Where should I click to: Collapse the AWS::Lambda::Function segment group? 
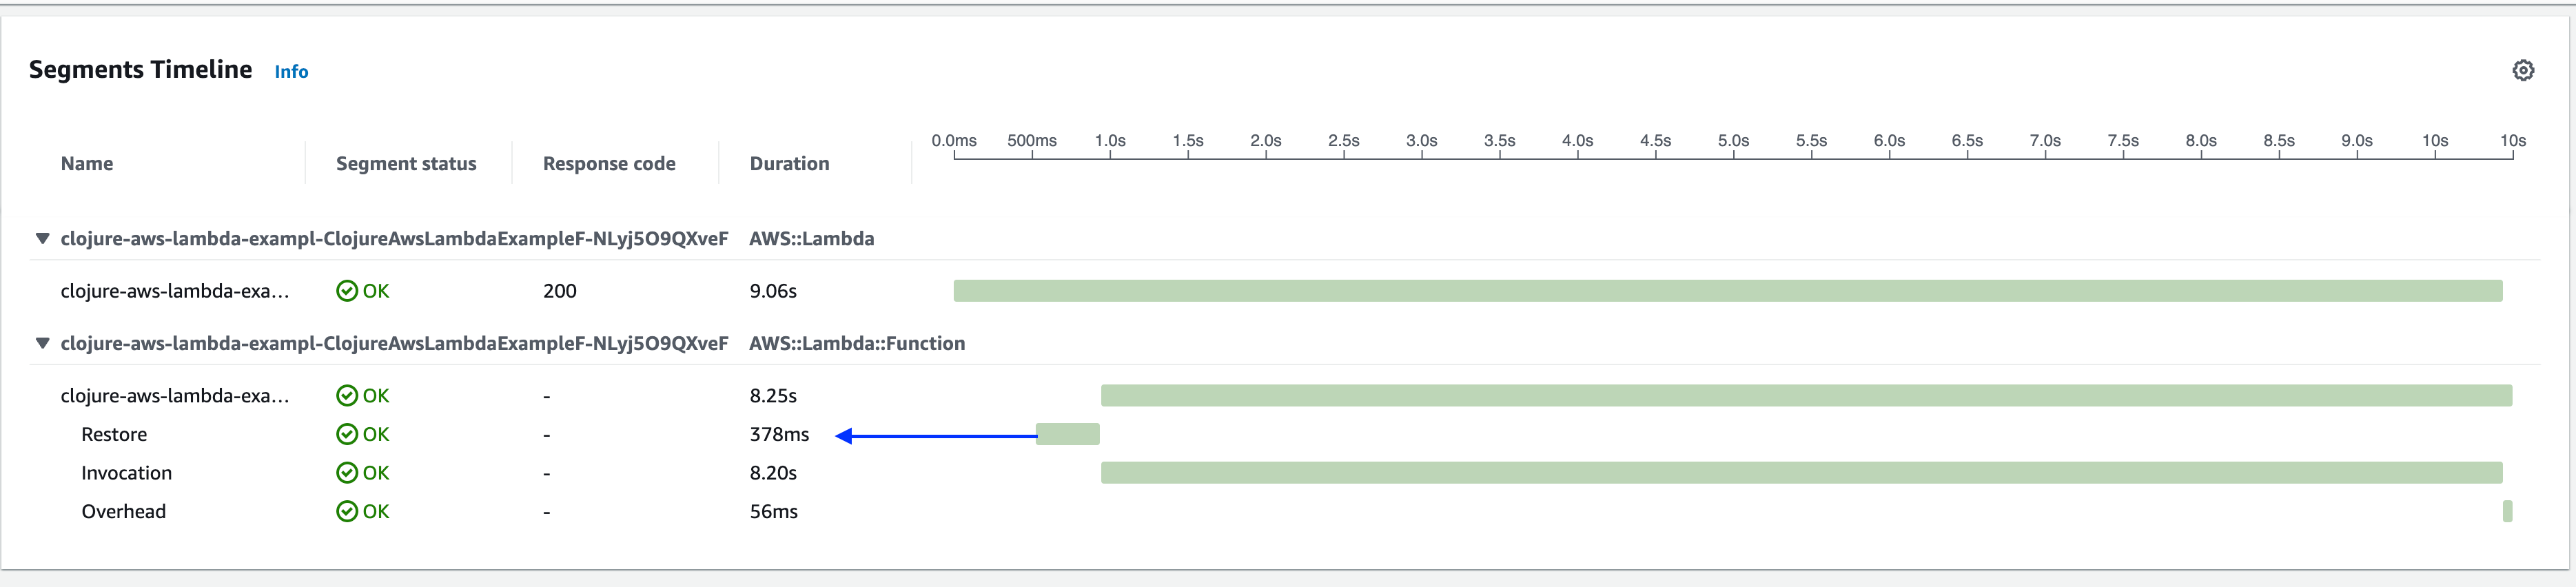point(42,343)
